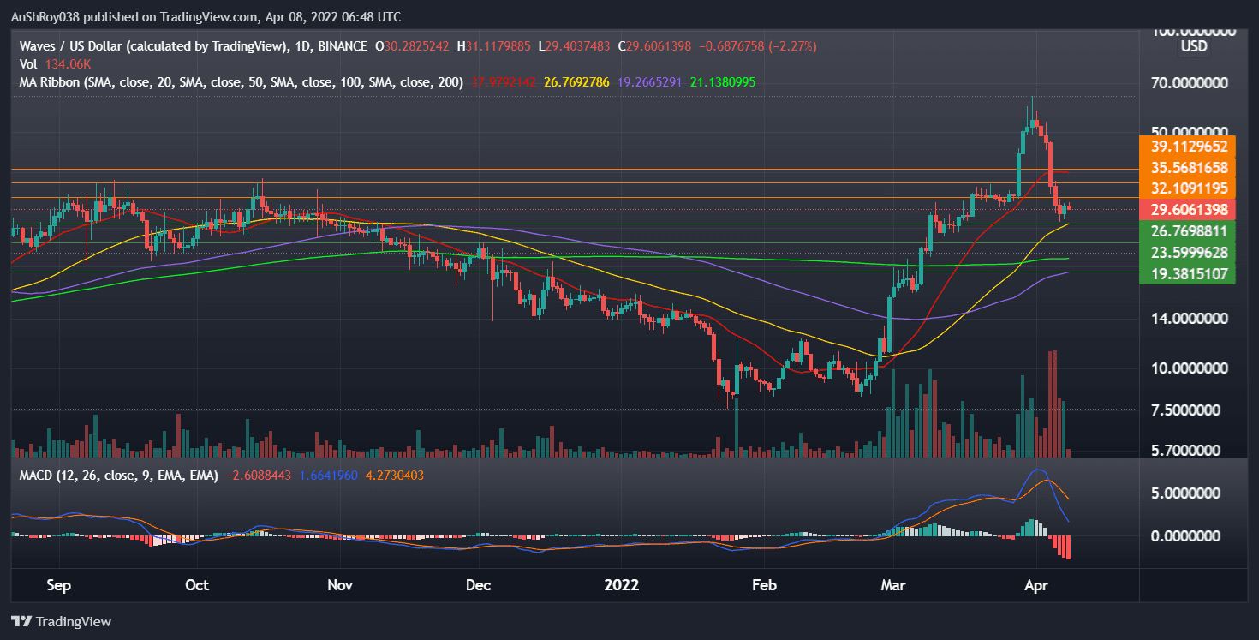Click the green 19.3815107 price tag

pos(1185,274)
